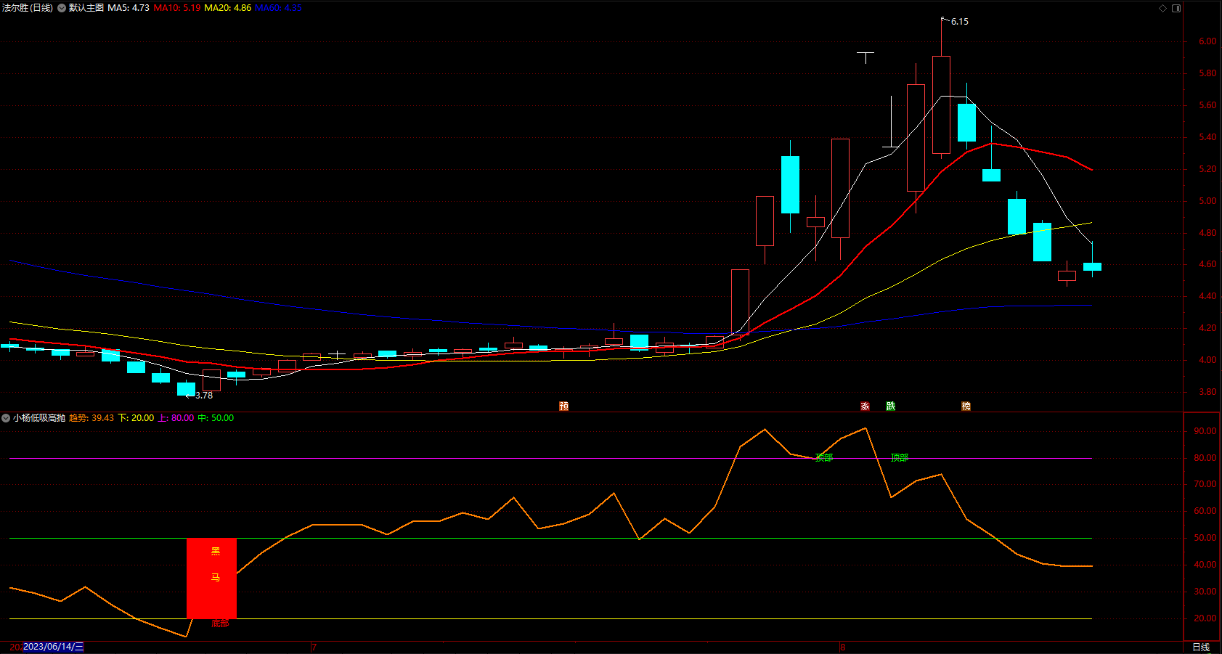Image resolution: width=1222 pixels, height=654 pixels.
Task: Click the red 黑马 signal block
Action: pos(211,579)
